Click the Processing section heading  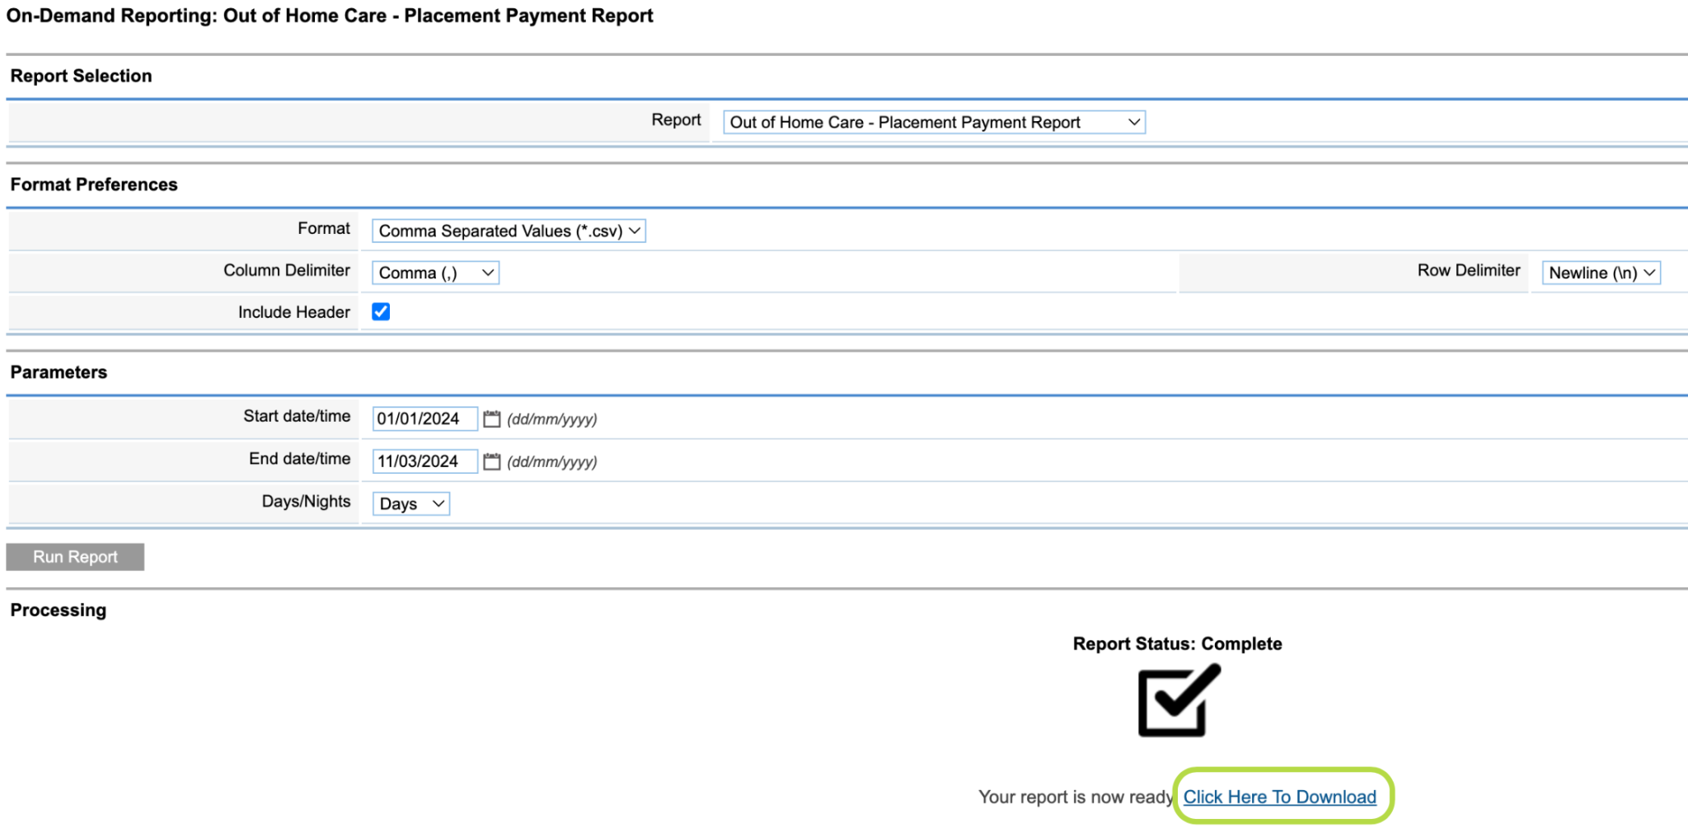tap(58, 610)
